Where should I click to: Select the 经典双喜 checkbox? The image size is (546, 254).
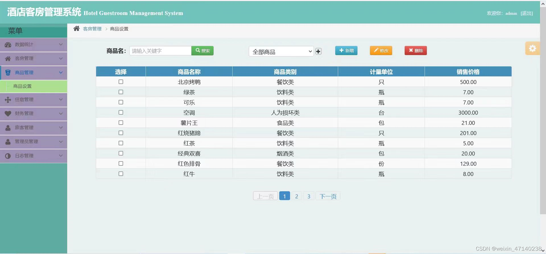[121, 153]
